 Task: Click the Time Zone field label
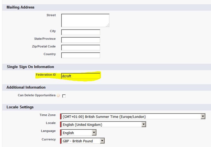pos(47,115)
